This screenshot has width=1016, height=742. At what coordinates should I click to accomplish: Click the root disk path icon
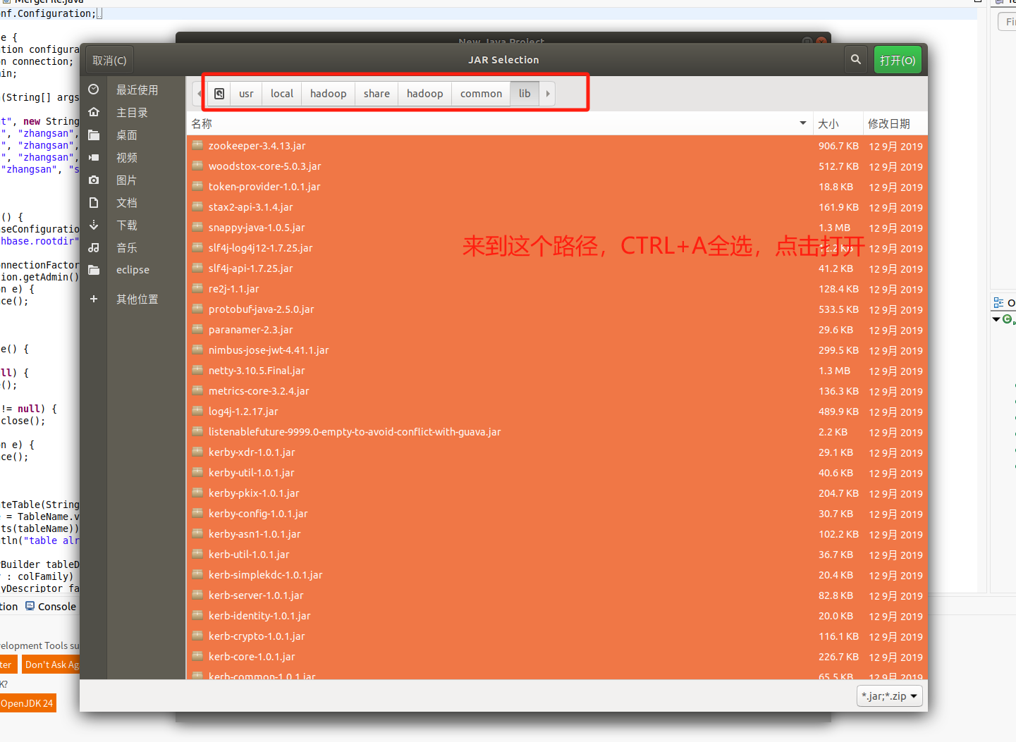(x=219, y=94)
